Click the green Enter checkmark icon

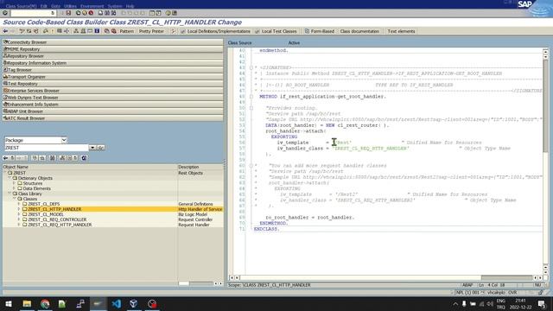click(x=5, y=13)
